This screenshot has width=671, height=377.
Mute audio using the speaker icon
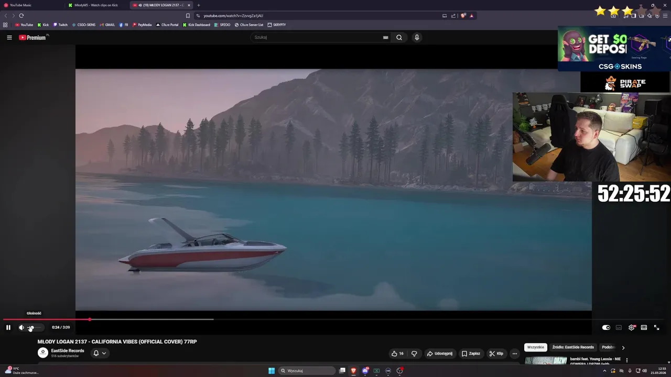coord(21,327)
